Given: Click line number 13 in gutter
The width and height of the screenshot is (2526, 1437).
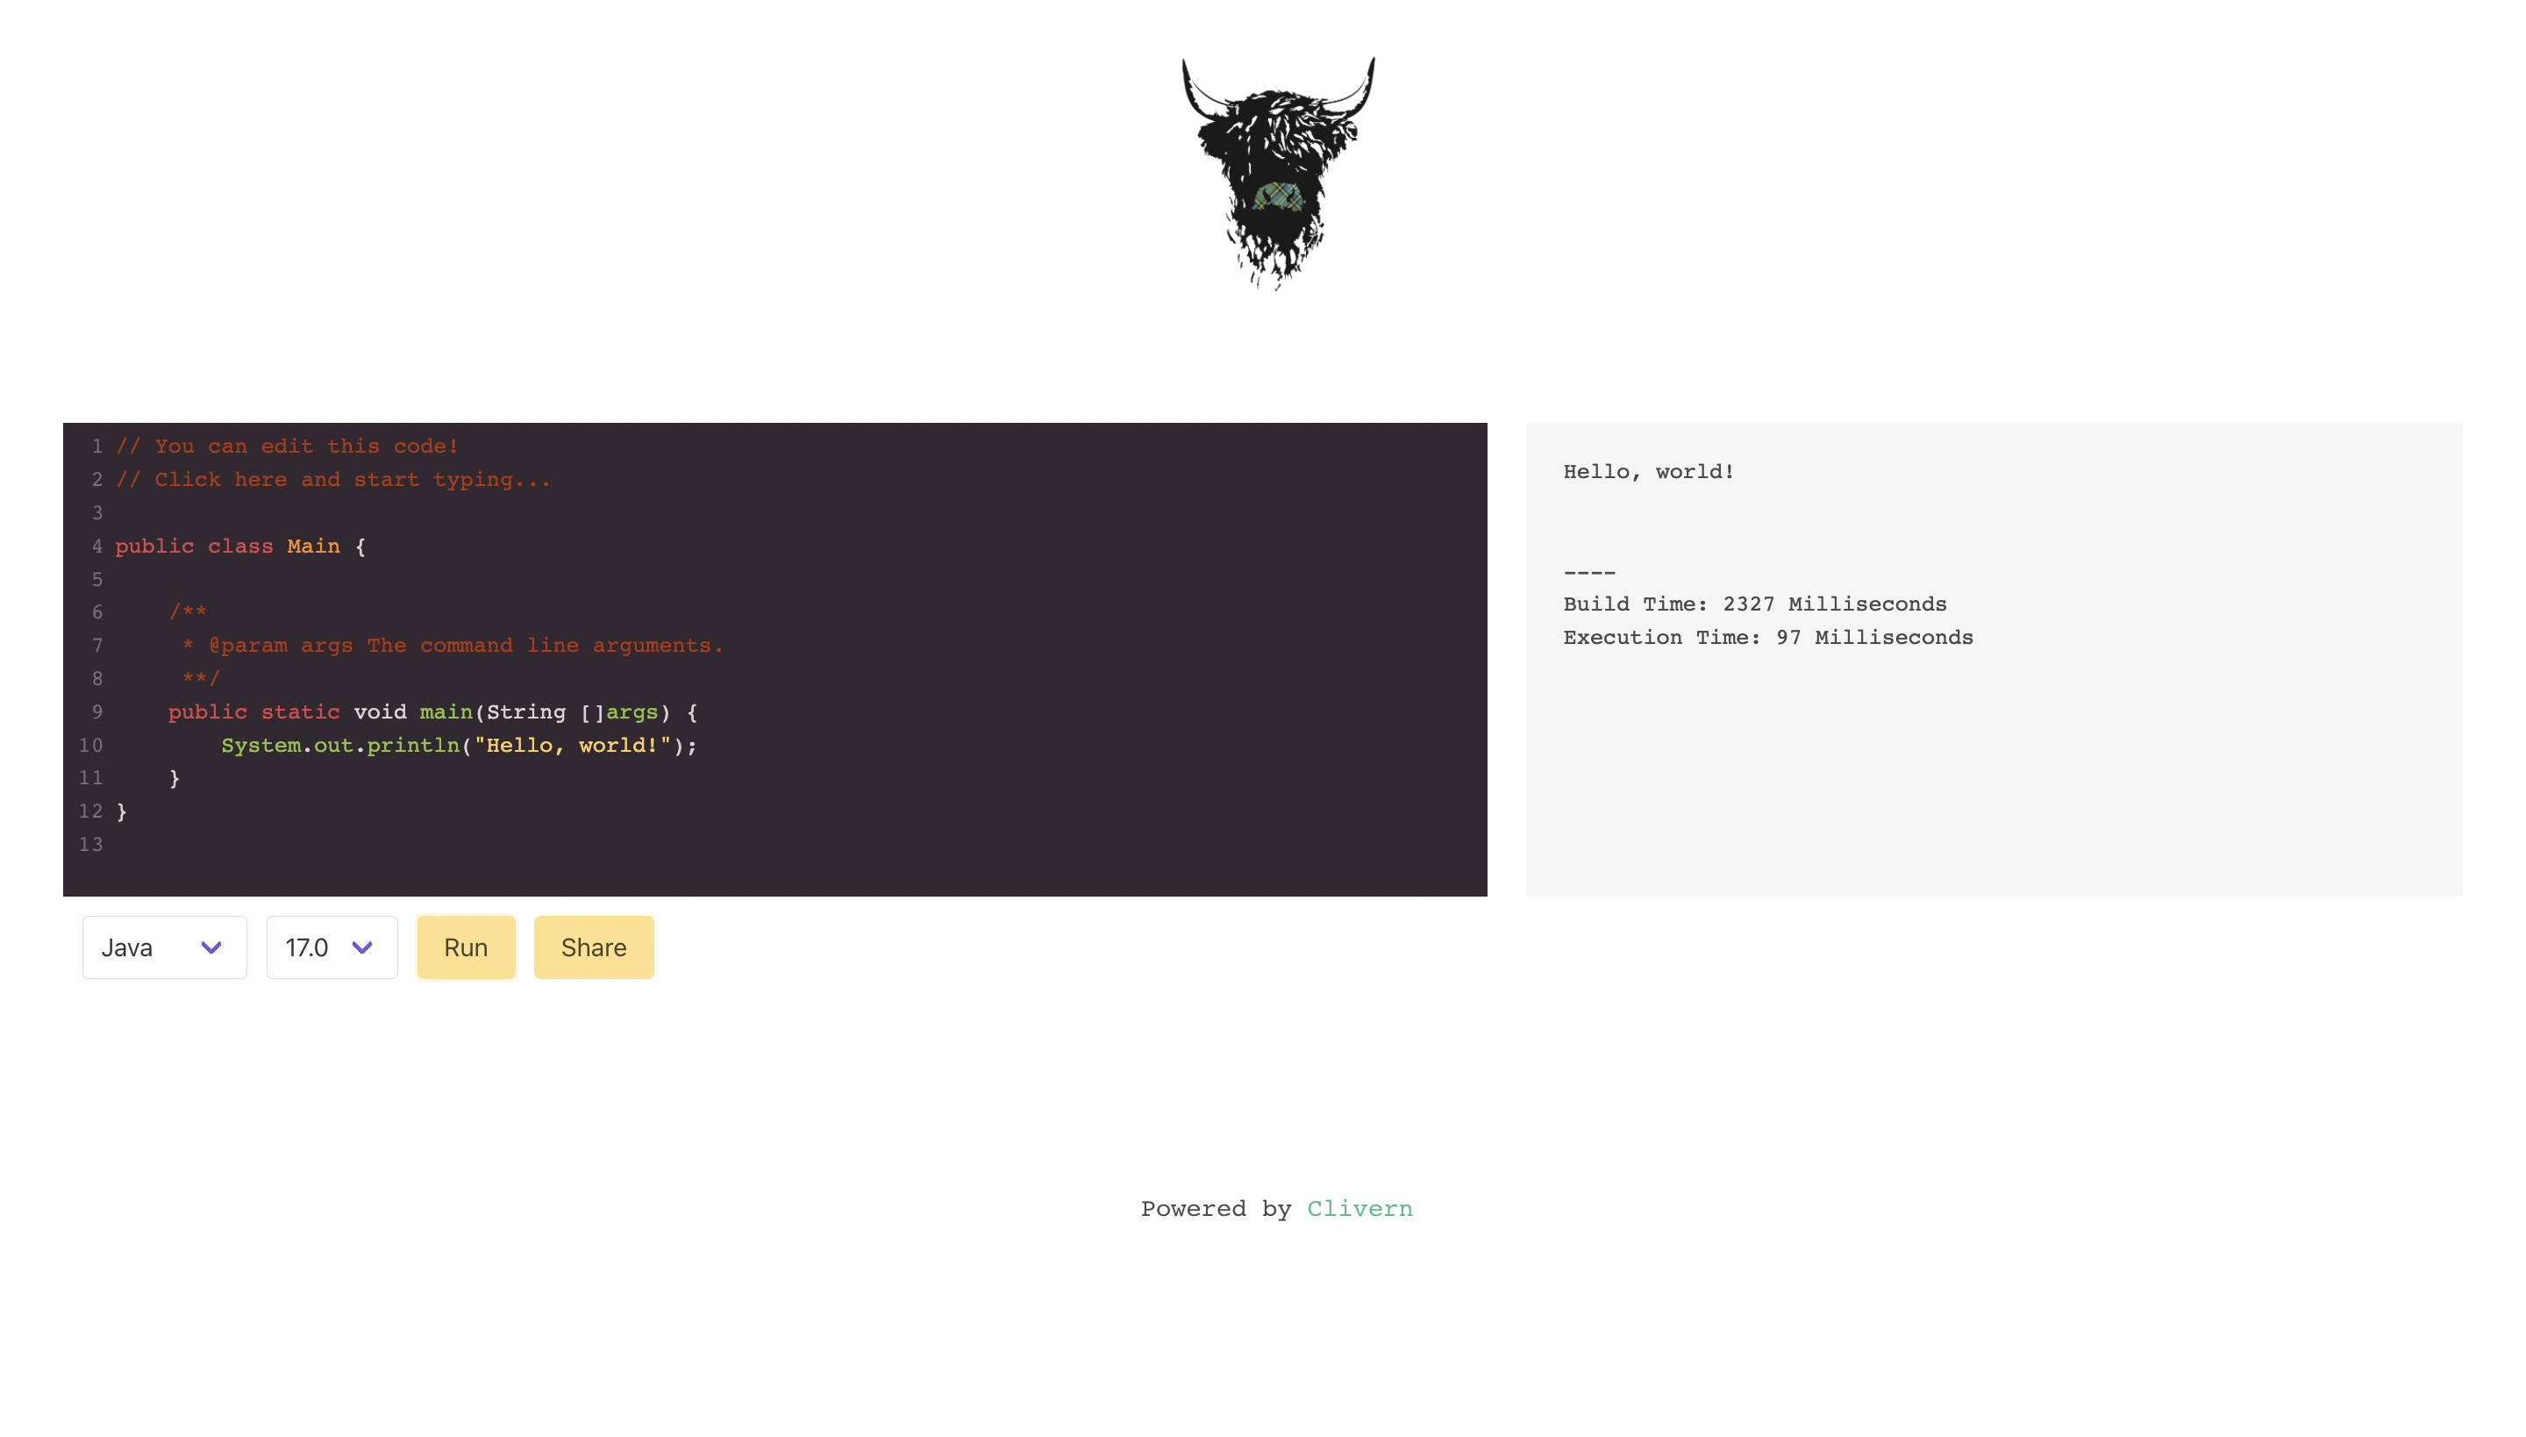Looking at the screenshot, I should tap(91, 845).
